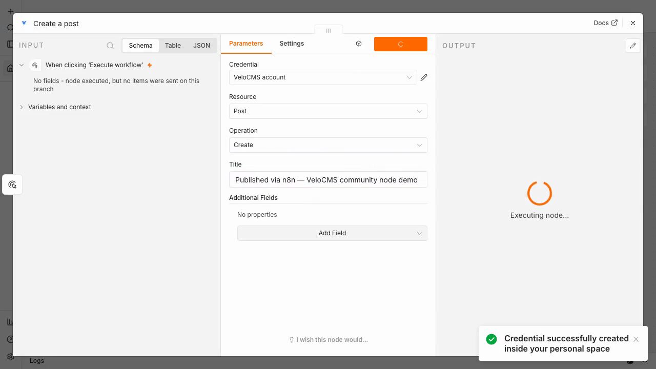
Task: Switch input view to Schema
Action: [140, 46]
